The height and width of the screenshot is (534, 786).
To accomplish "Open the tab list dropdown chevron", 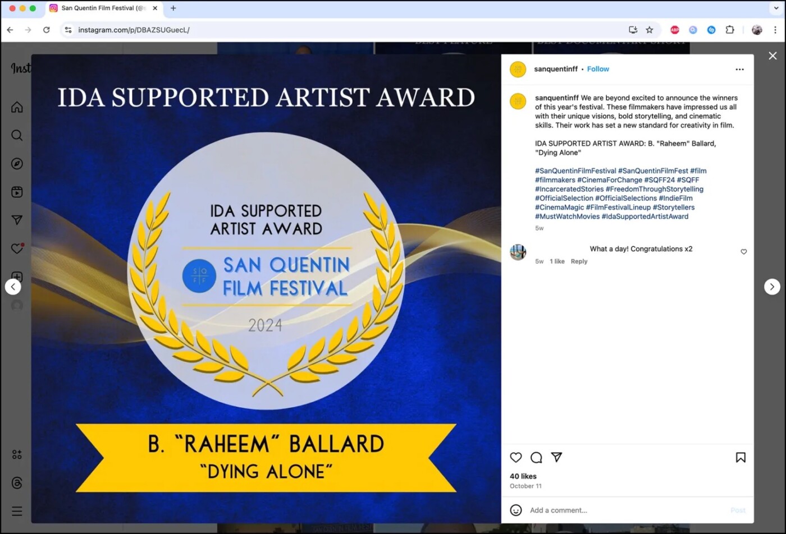I will [776, 8].
